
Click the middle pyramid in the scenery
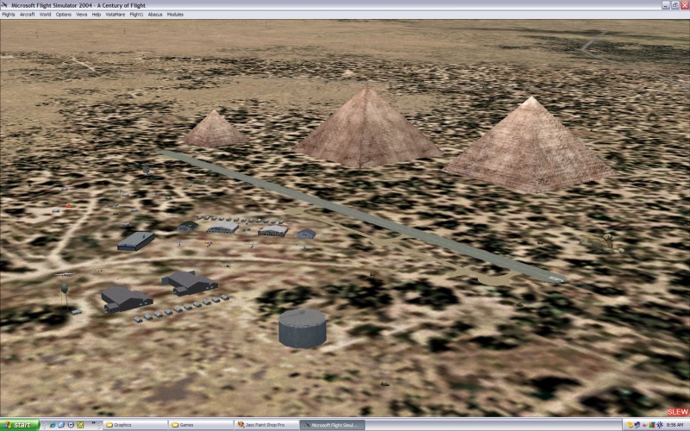click(x=367, y=132)
